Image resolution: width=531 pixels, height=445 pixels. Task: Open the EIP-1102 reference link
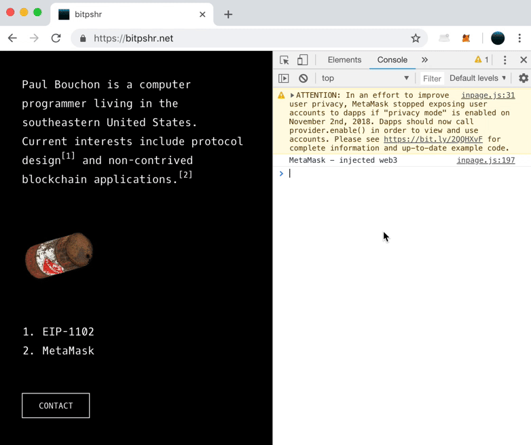point(68,332)
